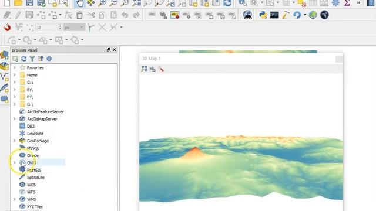The image size is (376, 211).
Task: Expand the C:\ drive
Action: click(x=15, y=82)
